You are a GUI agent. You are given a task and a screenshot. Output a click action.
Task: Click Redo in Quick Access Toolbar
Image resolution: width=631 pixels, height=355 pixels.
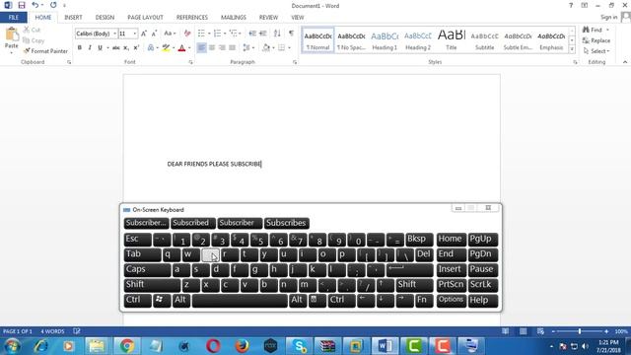[53, 5]
